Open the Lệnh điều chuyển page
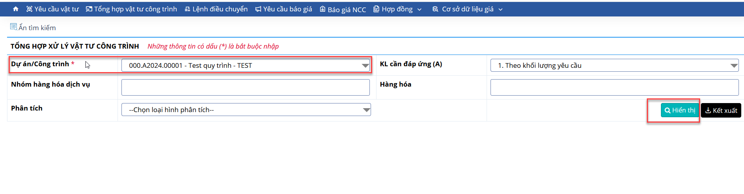The height and width of the screenshot is (194, 744). [x=216, y=9]
